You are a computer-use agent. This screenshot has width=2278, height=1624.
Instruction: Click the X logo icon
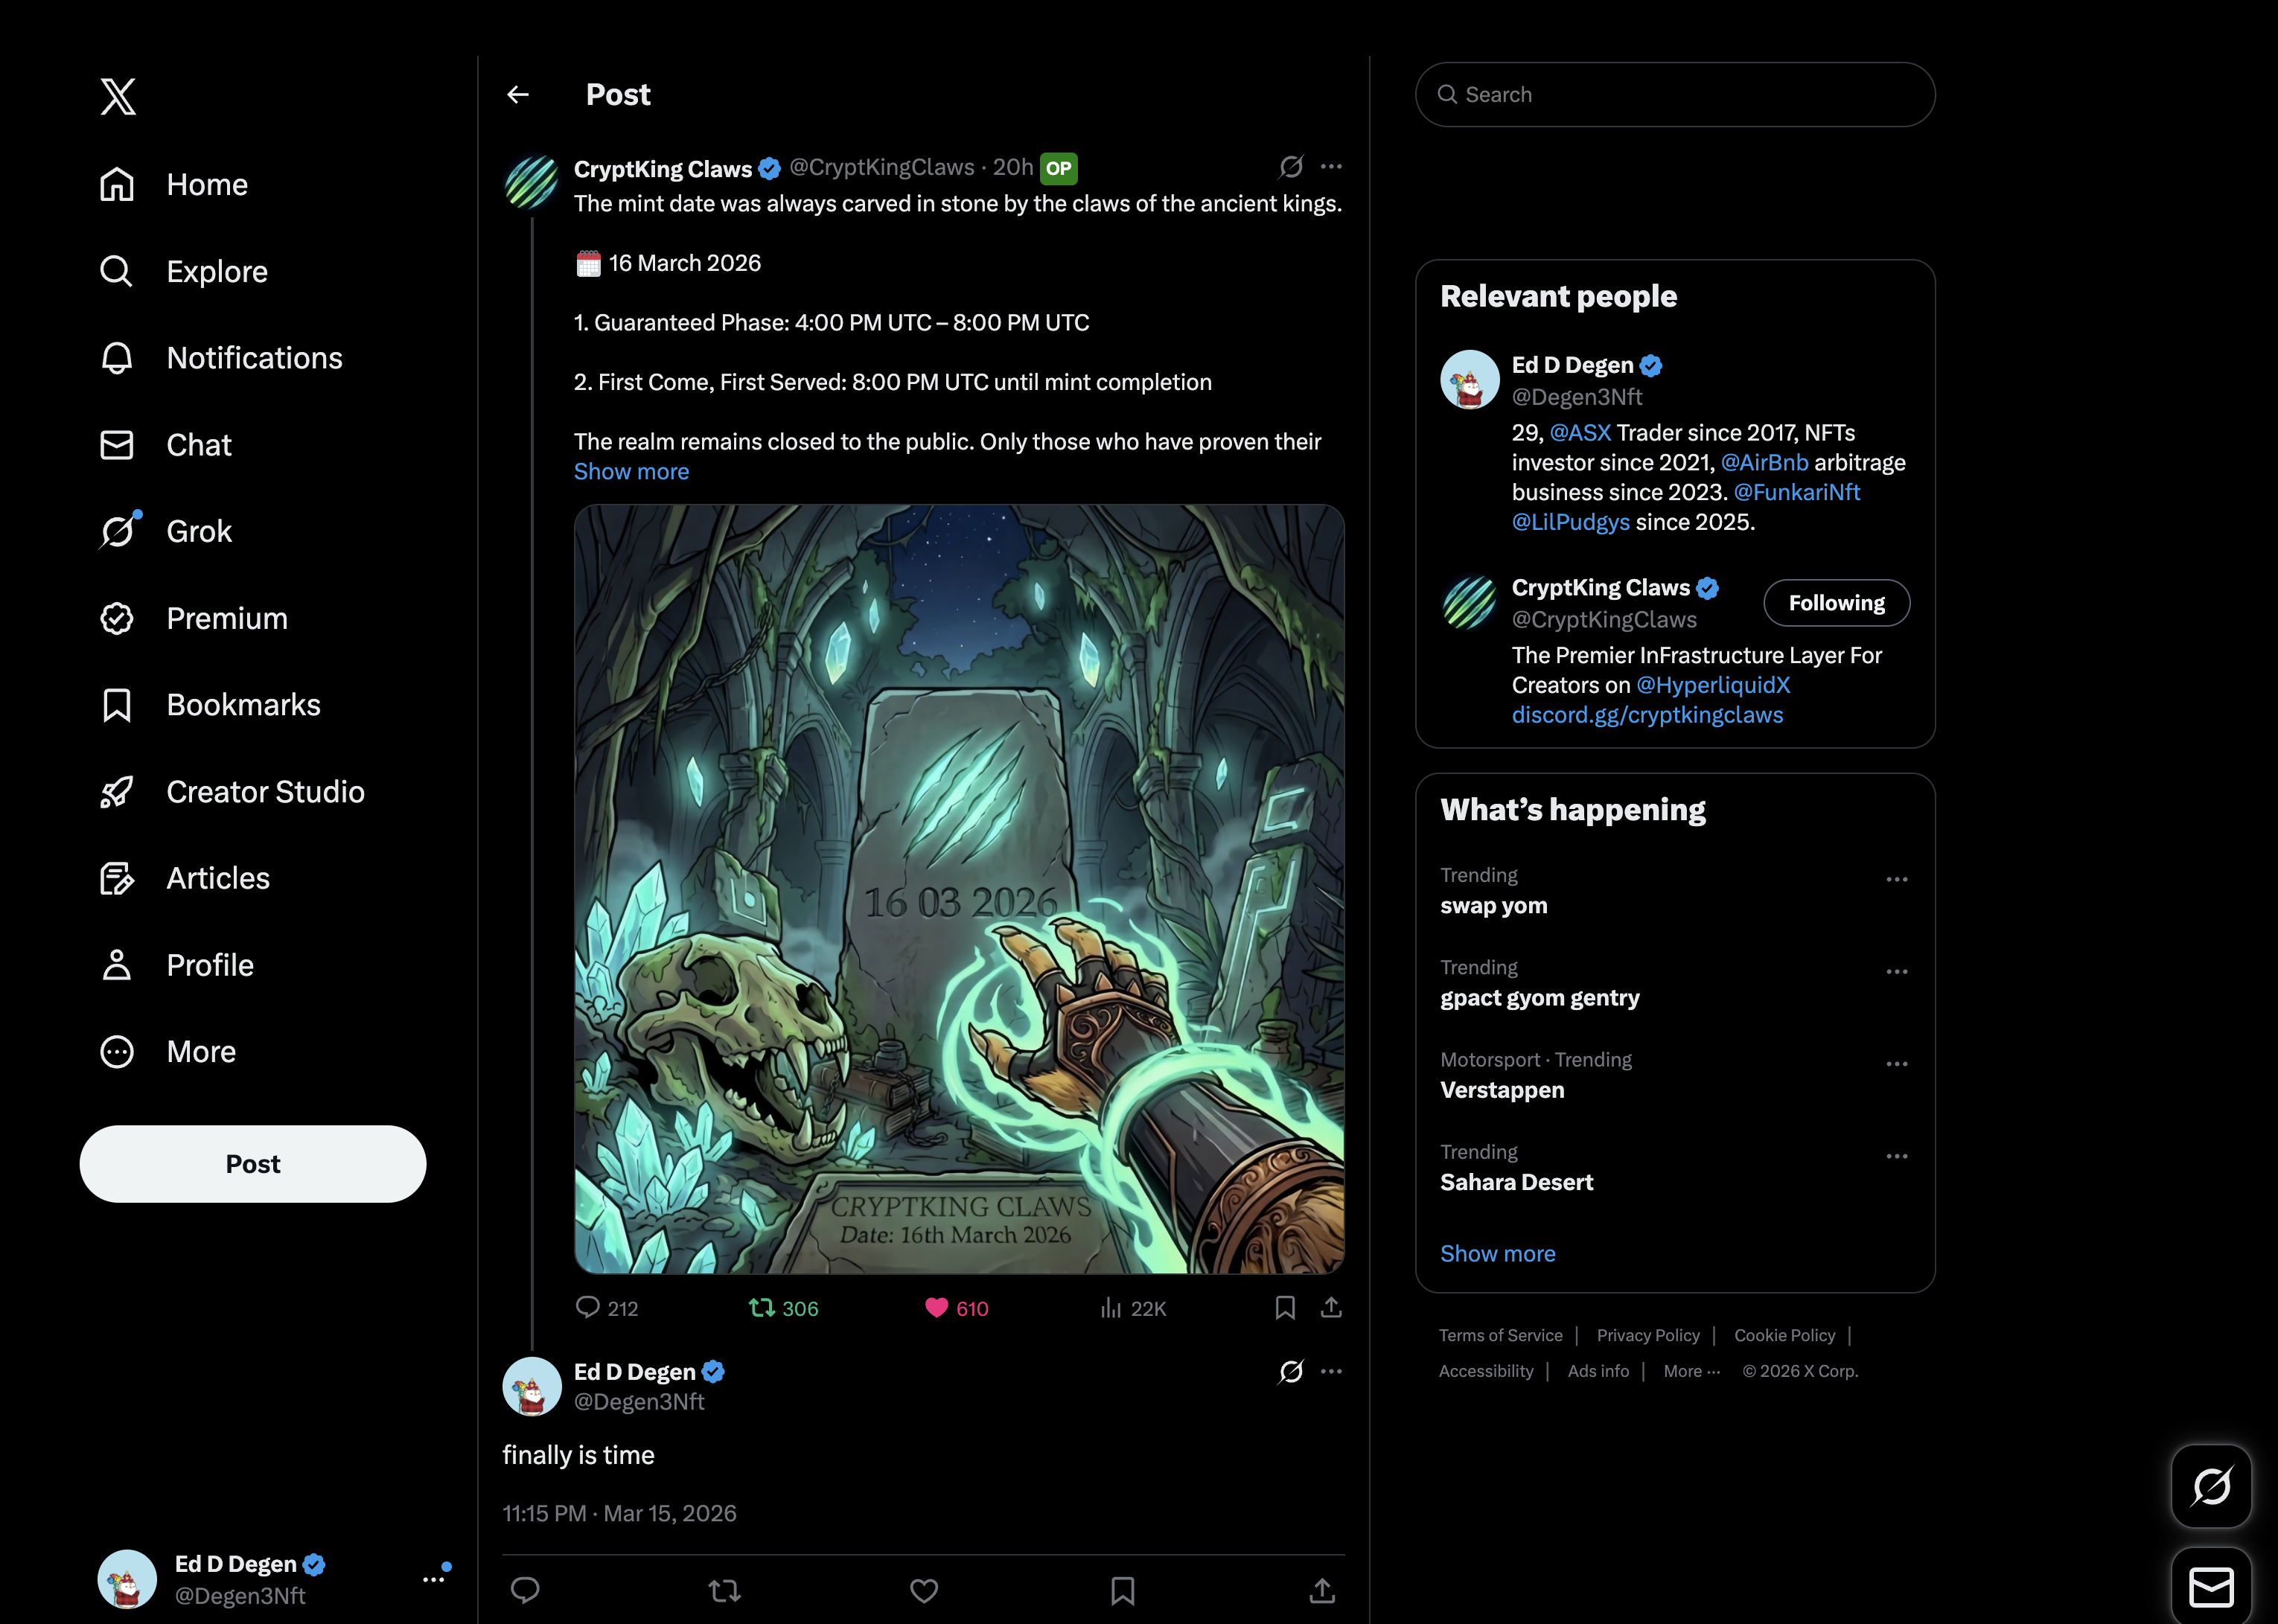[118, 96]
